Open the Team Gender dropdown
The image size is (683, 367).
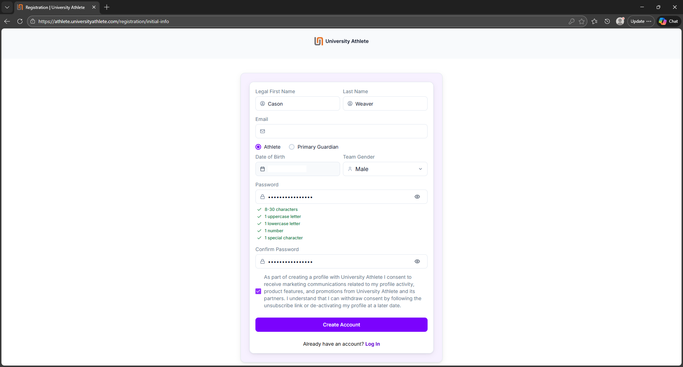(x=385, y=169)
